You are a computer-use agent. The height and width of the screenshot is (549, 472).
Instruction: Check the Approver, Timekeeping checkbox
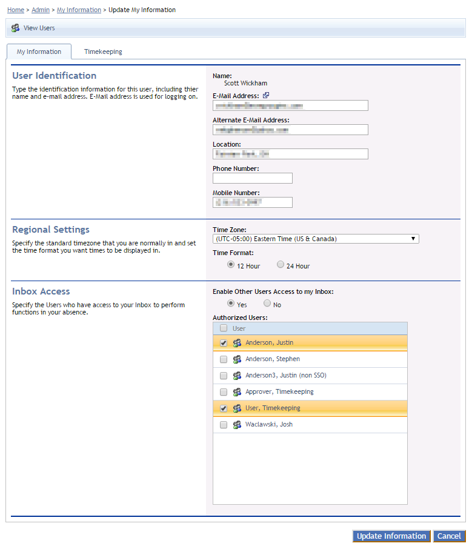coord(224,392)
